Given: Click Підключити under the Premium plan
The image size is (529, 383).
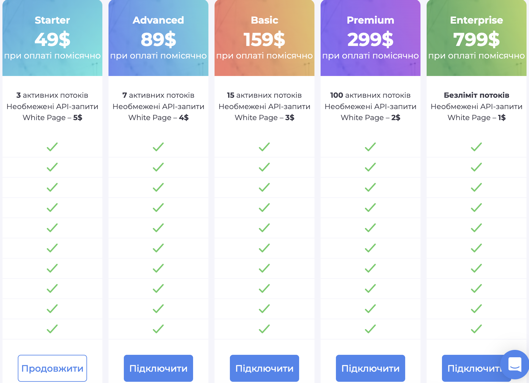Looking at the screenshot, I should tap(370, 368).
